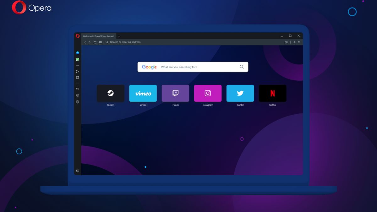Open the Netflix speed dial tile
This screenshot has height=212, width=377.
(272, 93)
